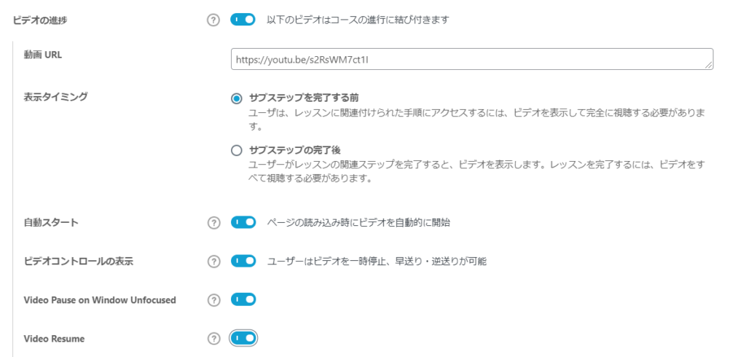Disable Video Pause on Window Unfocused switch
746x357 pixels.
[243, 299]
